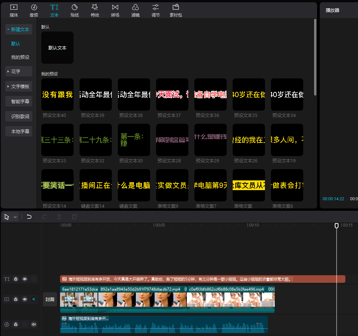Switch to the 素材包 tab

pos(176,10)
